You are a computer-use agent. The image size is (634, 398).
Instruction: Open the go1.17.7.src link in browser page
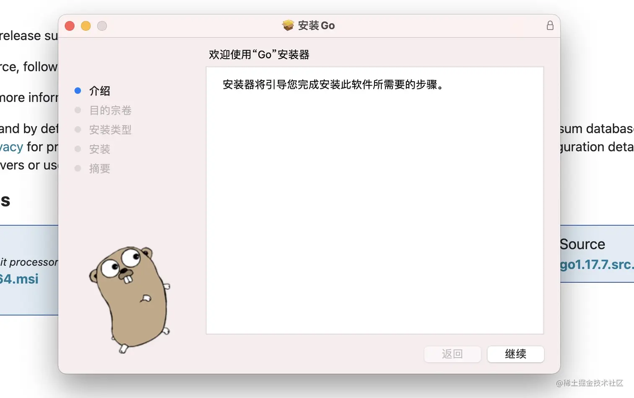tap(597, 264)
